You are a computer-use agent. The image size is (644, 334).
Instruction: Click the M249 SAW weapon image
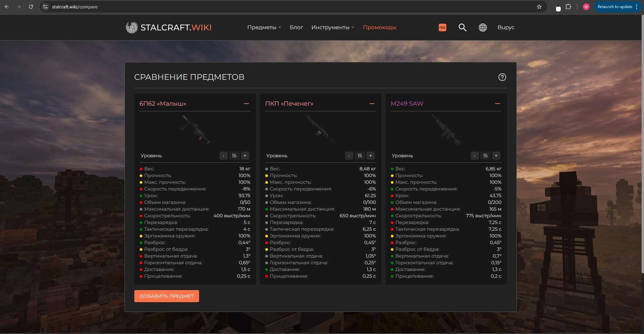(x=446, y=130)
